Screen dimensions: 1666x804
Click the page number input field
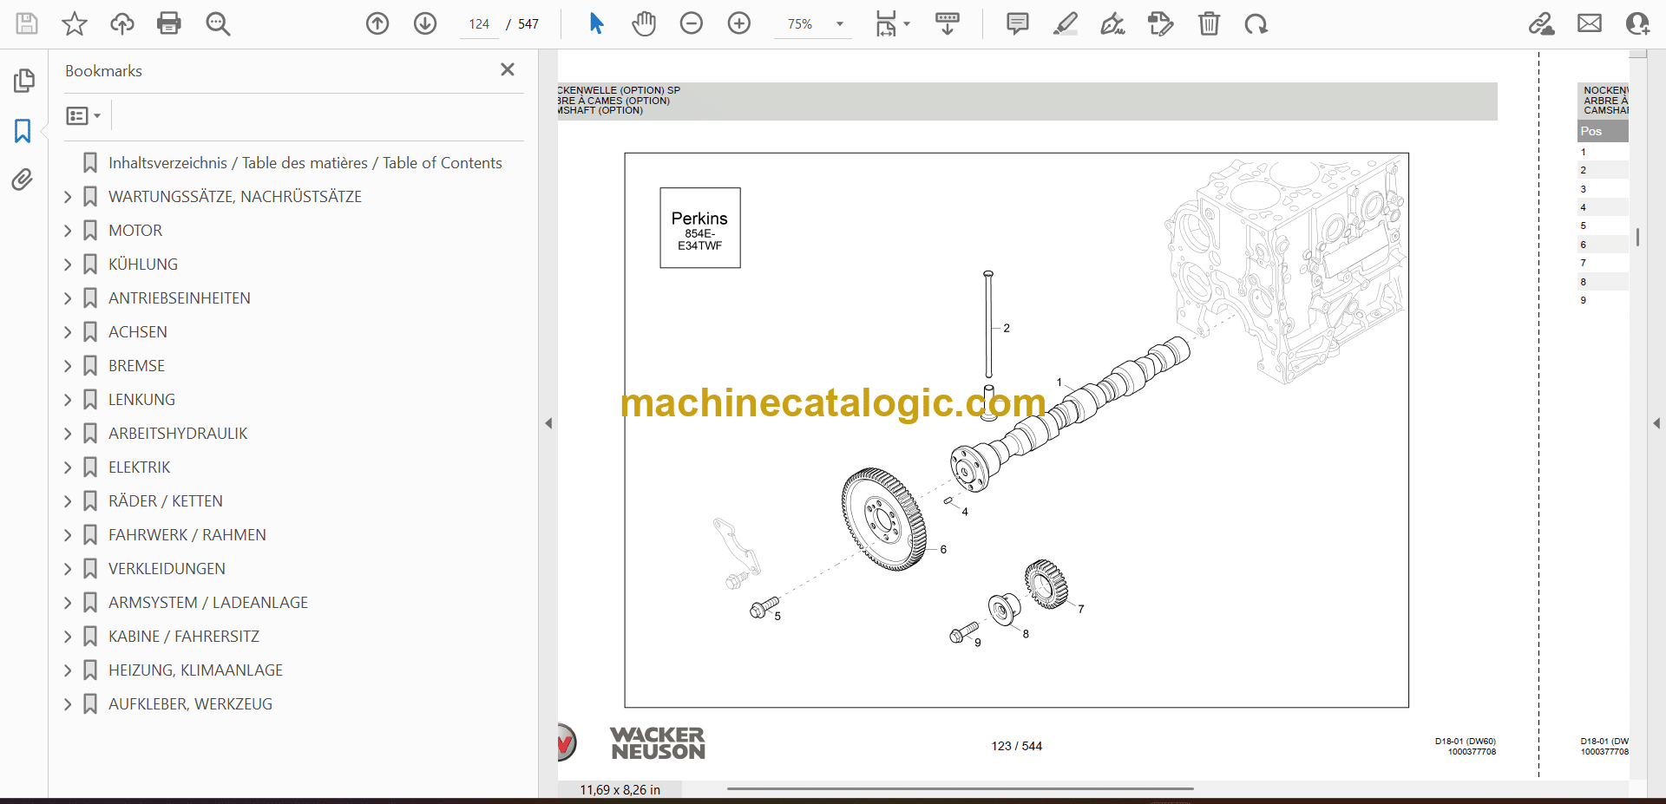point(479,24)
